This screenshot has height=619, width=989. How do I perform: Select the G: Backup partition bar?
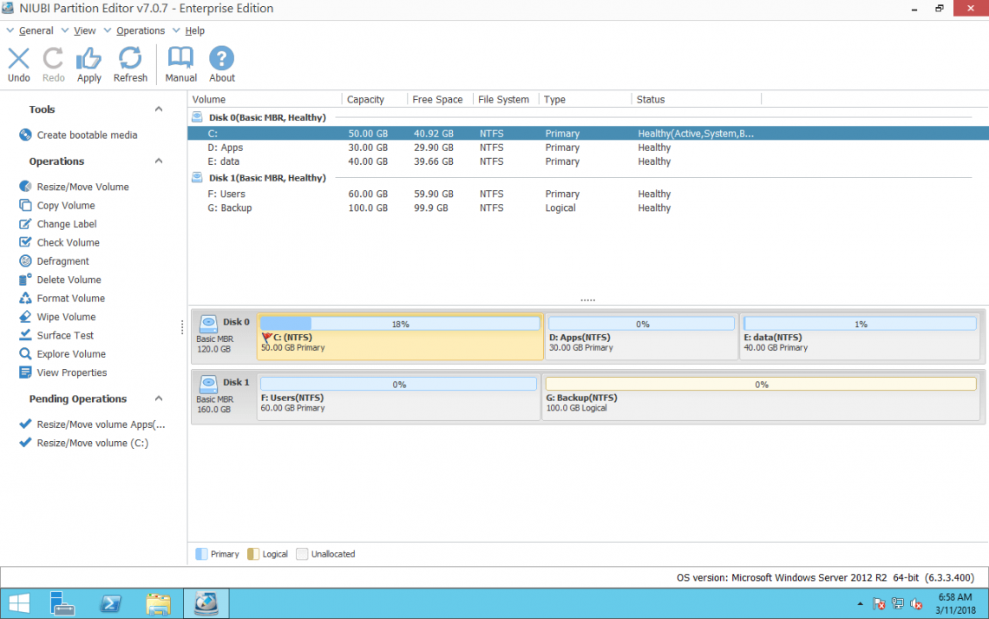(761, 396)
